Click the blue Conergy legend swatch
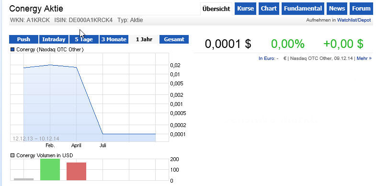The image size is (376, 186). [x=12, y=50]
